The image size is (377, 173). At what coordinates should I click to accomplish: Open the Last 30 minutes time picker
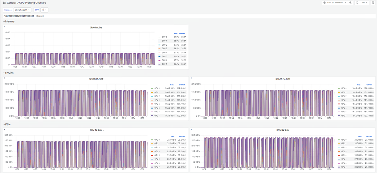(x=335, y=3)
